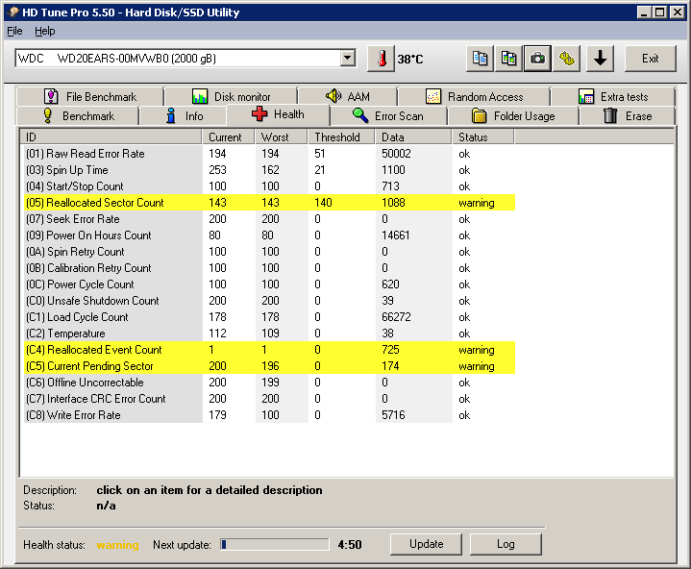Image resolution: width=691 pixels, height=569 pixels.
Task: Select the (05) Reallocated Sector Count row
Action: click(x=269, y=202)
